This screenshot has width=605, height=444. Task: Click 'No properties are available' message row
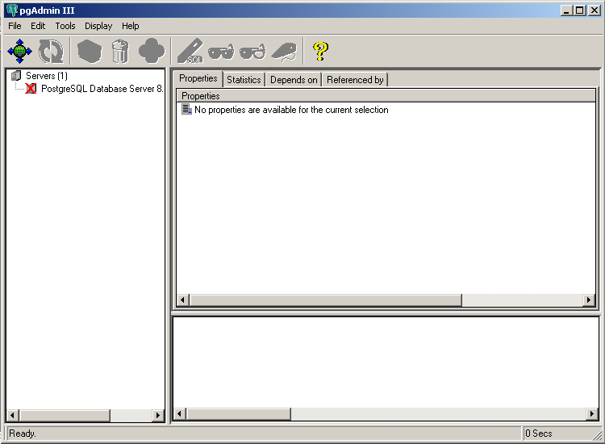[x=291, y=110]
